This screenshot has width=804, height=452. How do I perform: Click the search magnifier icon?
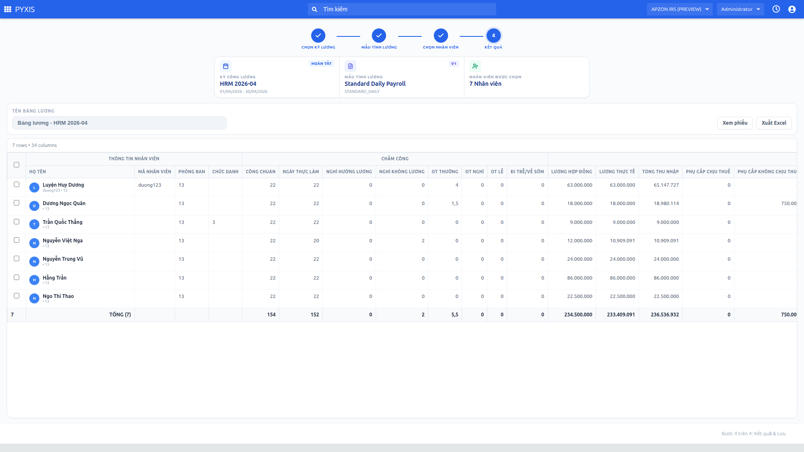pos(314,9)
